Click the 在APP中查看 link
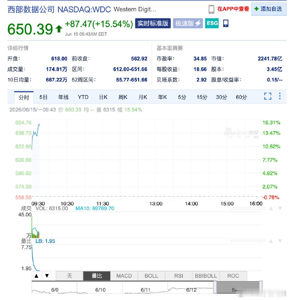The width and height of the screenshot is (289, 300). click(x=233, y=9)
